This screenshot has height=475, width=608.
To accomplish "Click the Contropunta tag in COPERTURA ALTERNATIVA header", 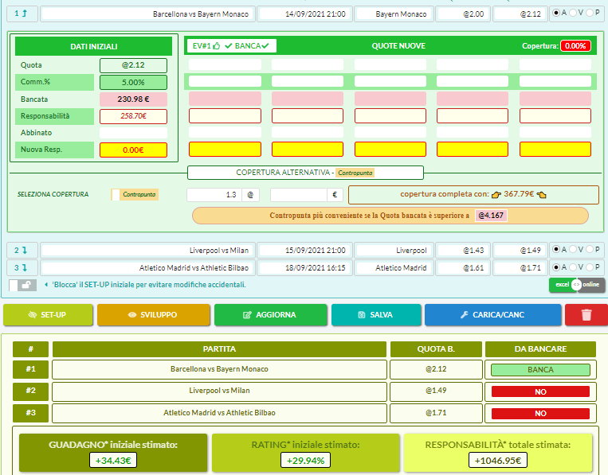I will [x=355, y=173].
